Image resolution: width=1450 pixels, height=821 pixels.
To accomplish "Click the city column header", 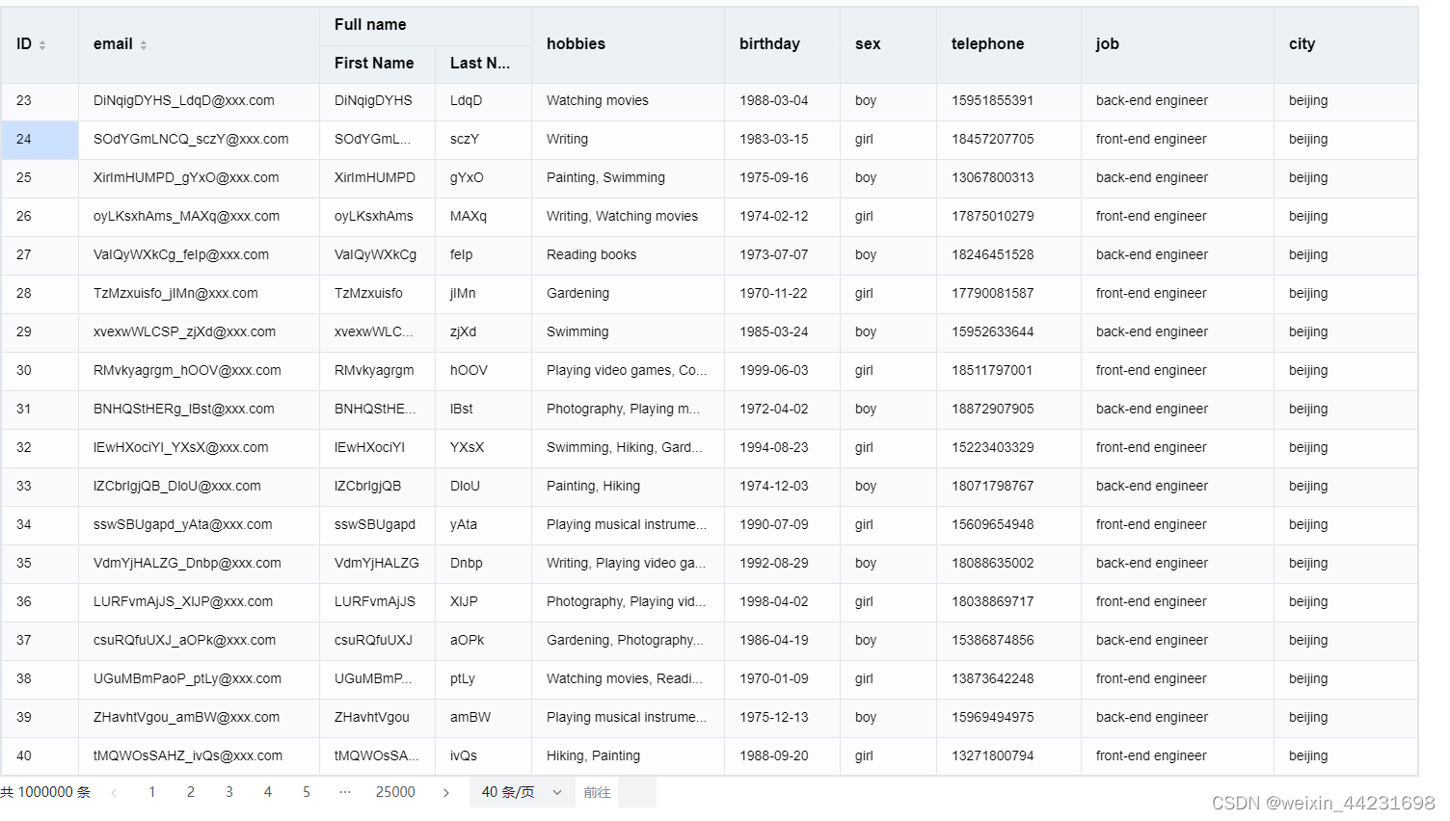I will tap(1346, 44).
